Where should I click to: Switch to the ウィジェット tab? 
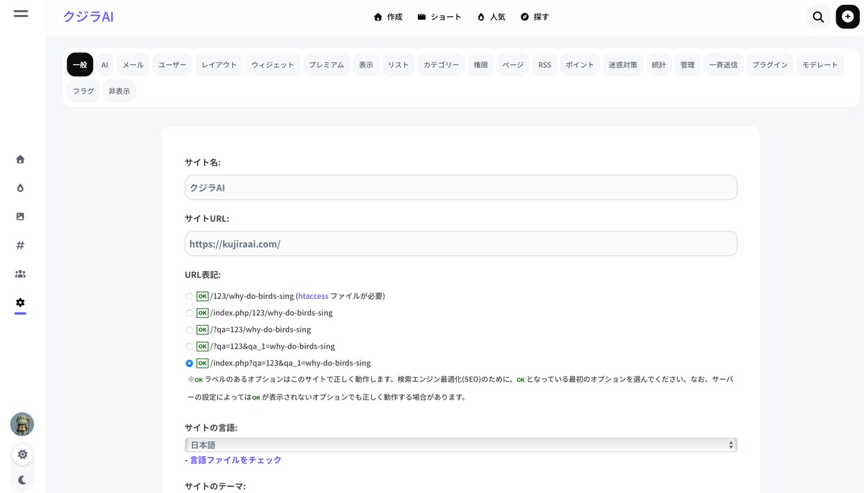tap(273, 64)
